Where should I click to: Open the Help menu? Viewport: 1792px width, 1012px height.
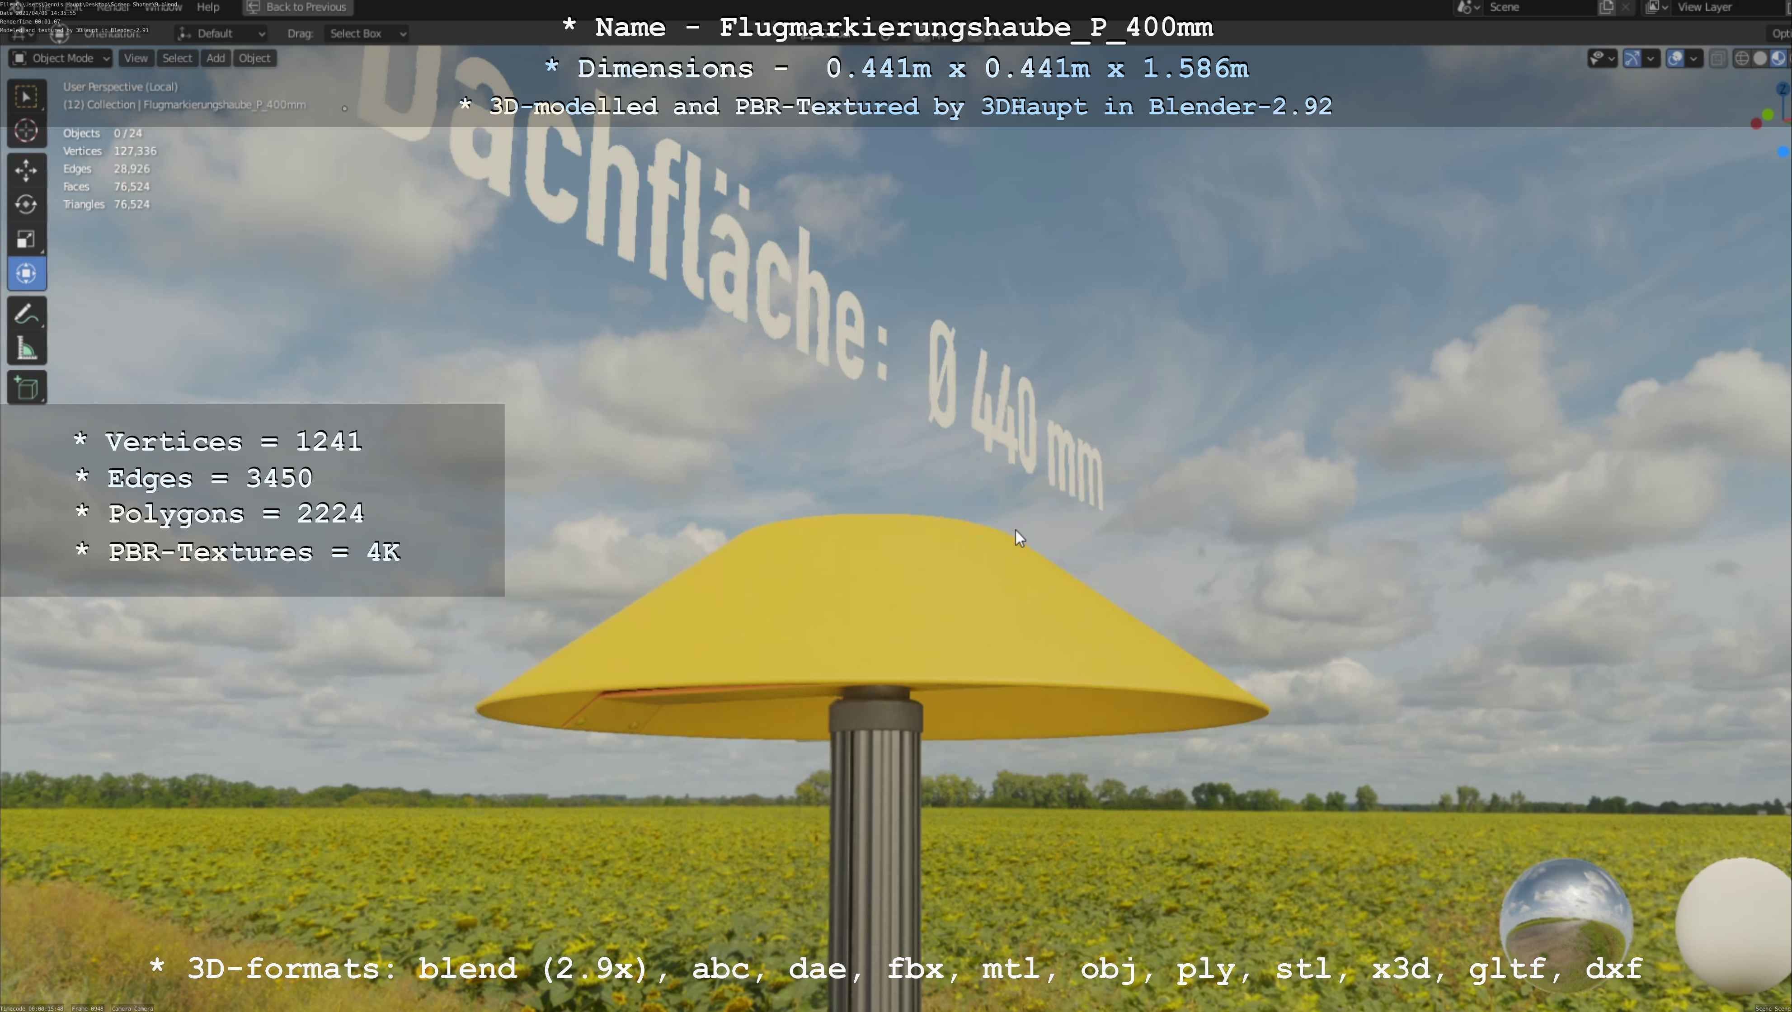tap(208, 7)
